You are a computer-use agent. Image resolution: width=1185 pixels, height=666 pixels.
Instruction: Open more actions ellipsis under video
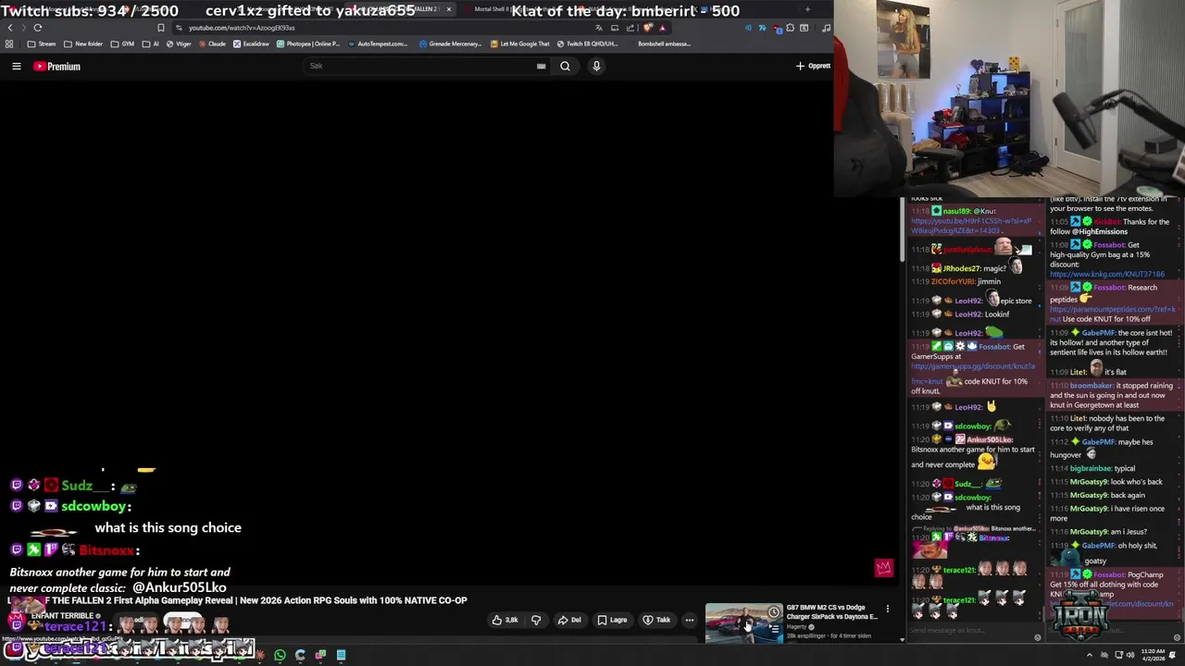pyautogui.click(x=689, y=620)
